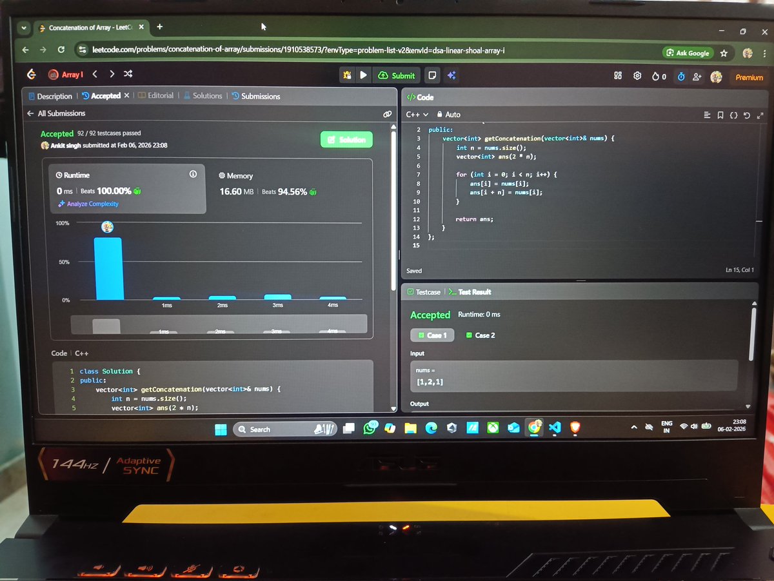Click the submissions panel scrollbar
Viewport: 774px width, 581px height.
[x=393, y=212]
